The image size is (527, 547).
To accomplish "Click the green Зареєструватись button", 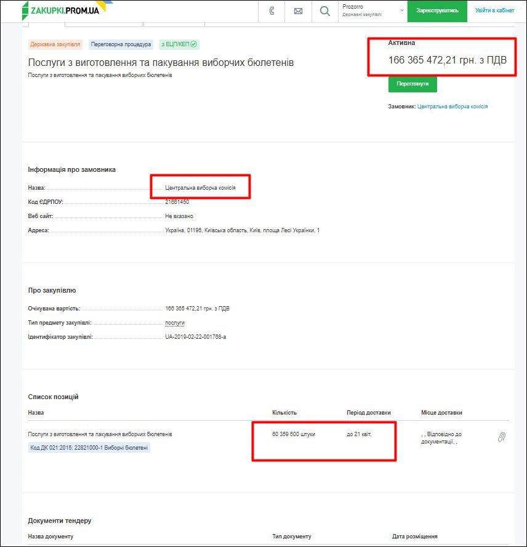I will 437,11.
